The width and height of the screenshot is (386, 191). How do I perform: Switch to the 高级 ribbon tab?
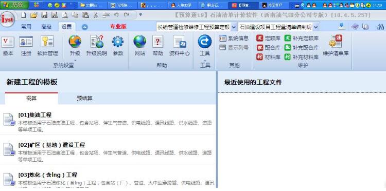click(x=46, y=27)
